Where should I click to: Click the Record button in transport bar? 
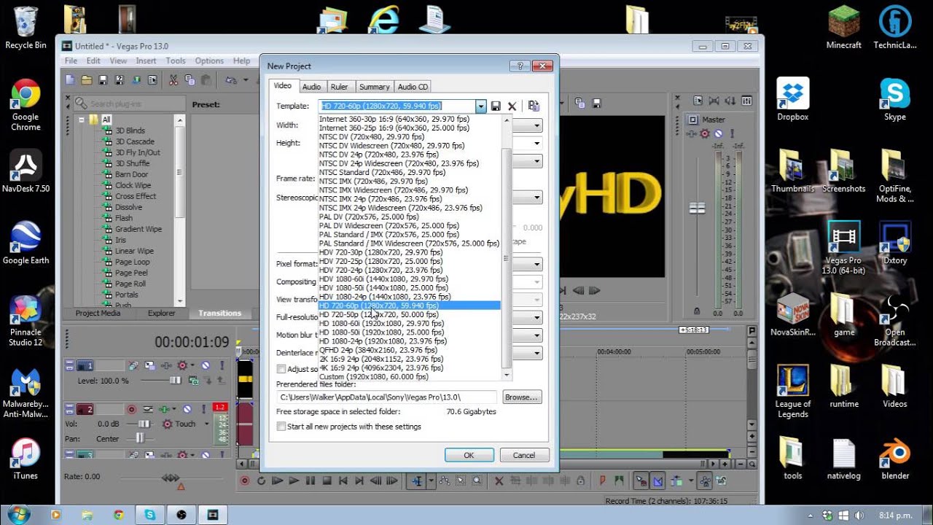click(245, 481)
